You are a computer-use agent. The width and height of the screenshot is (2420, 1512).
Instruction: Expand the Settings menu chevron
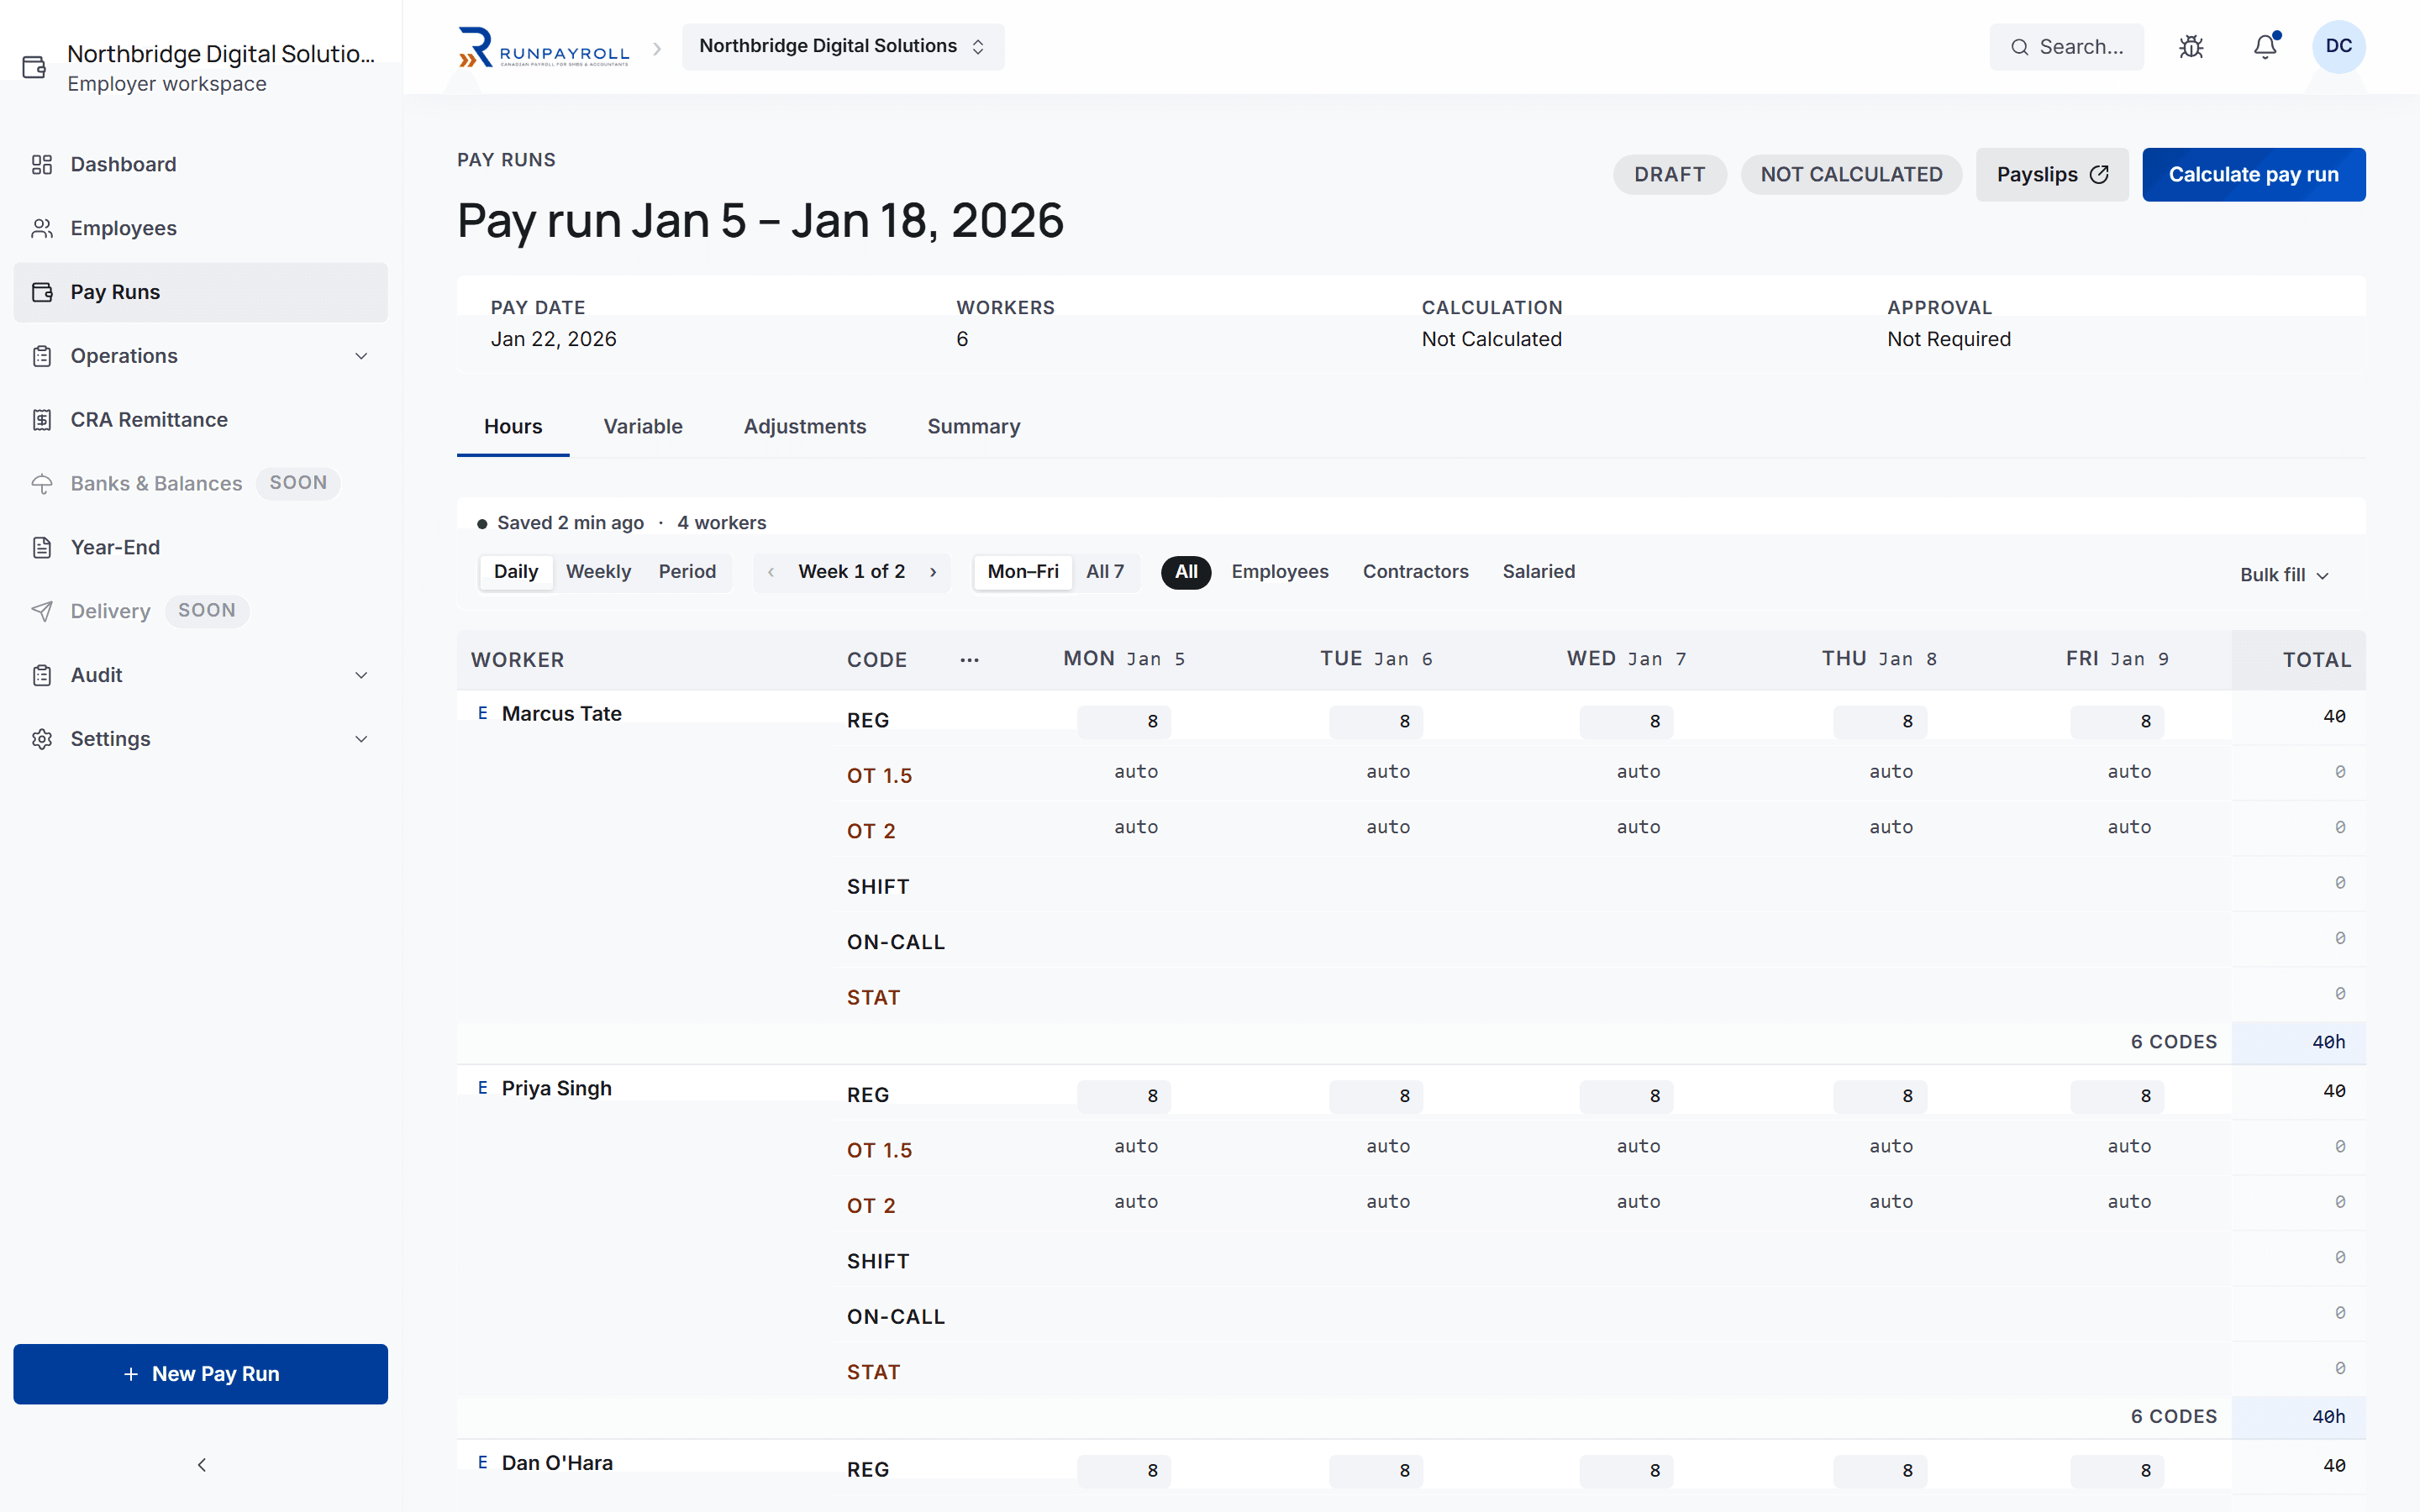pos(361,739)
